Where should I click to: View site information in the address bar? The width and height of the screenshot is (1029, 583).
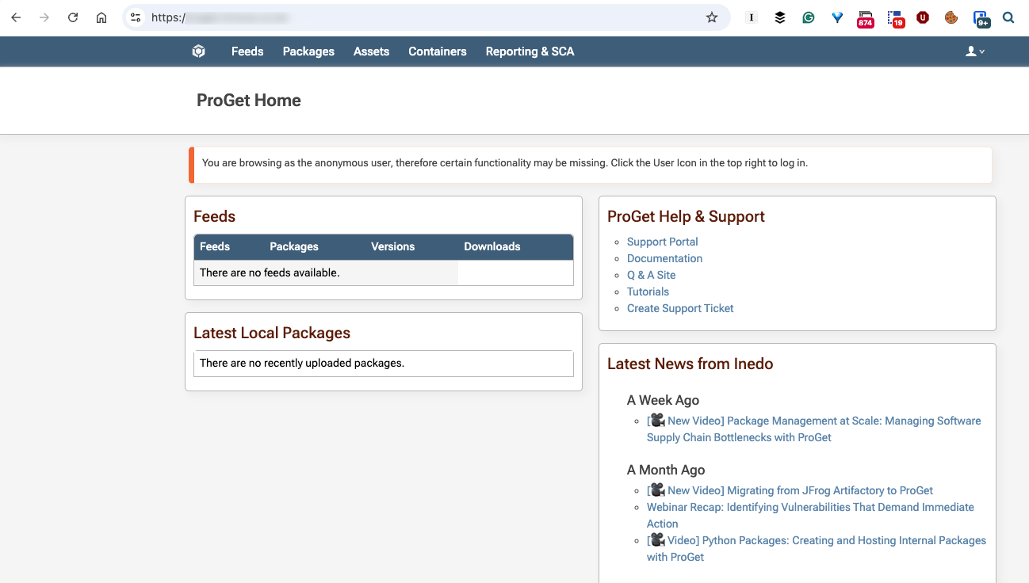(x=136, y=17)
